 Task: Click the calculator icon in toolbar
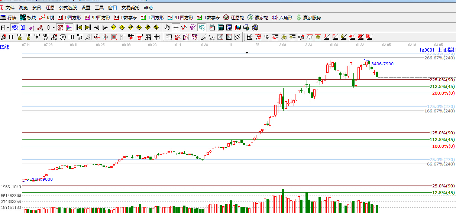[x=221, y=27]
